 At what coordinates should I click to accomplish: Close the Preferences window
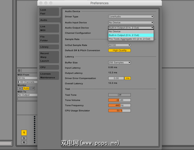[x=41, y=3]
